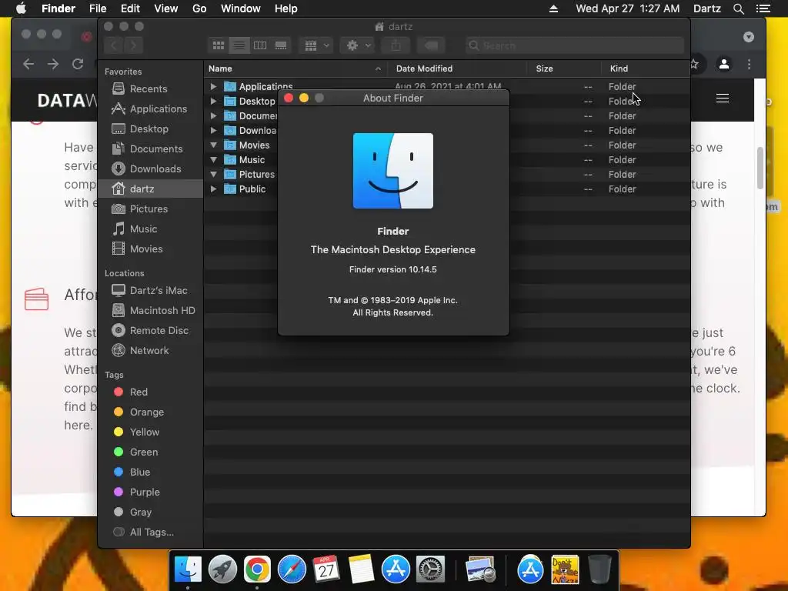Open Applications in the Finder sidebar
The height and width of the screenshot is (591, 788).
point(150,109)
